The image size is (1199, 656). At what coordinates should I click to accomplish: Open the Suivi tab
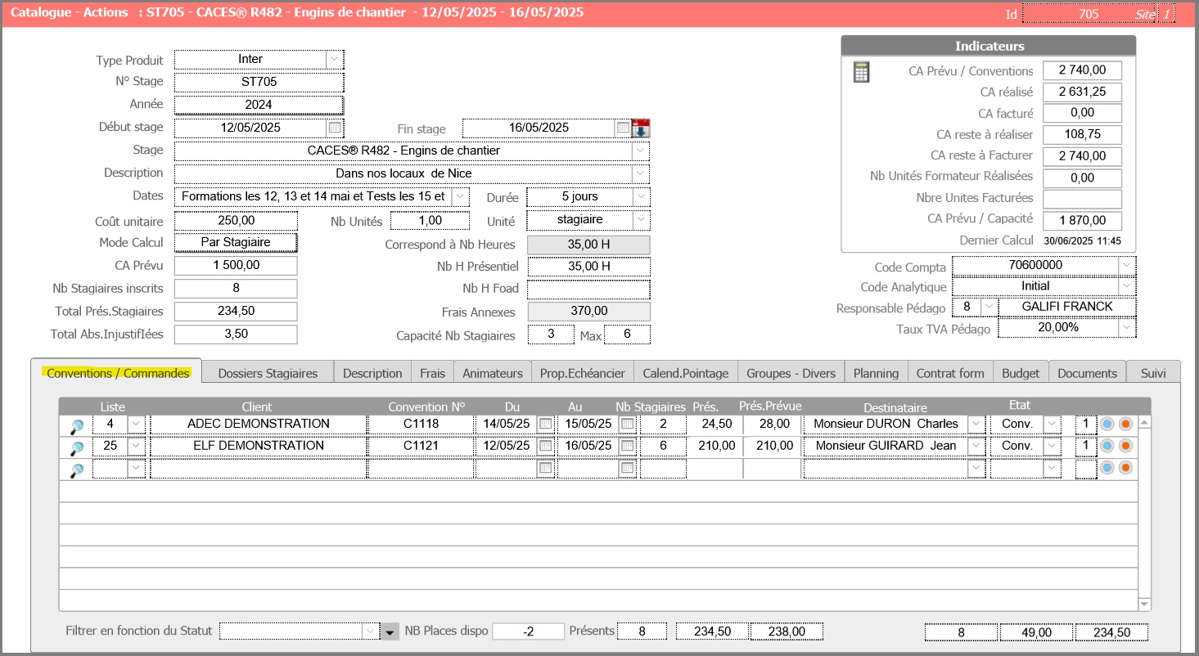[x=1152, y=373]
